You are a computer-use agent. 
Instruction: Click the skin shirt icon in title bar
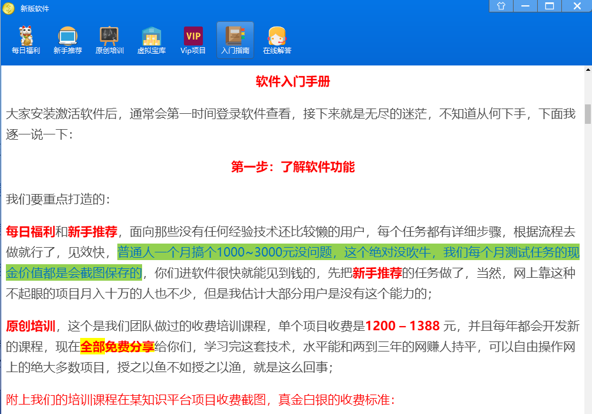pos(501,6)
